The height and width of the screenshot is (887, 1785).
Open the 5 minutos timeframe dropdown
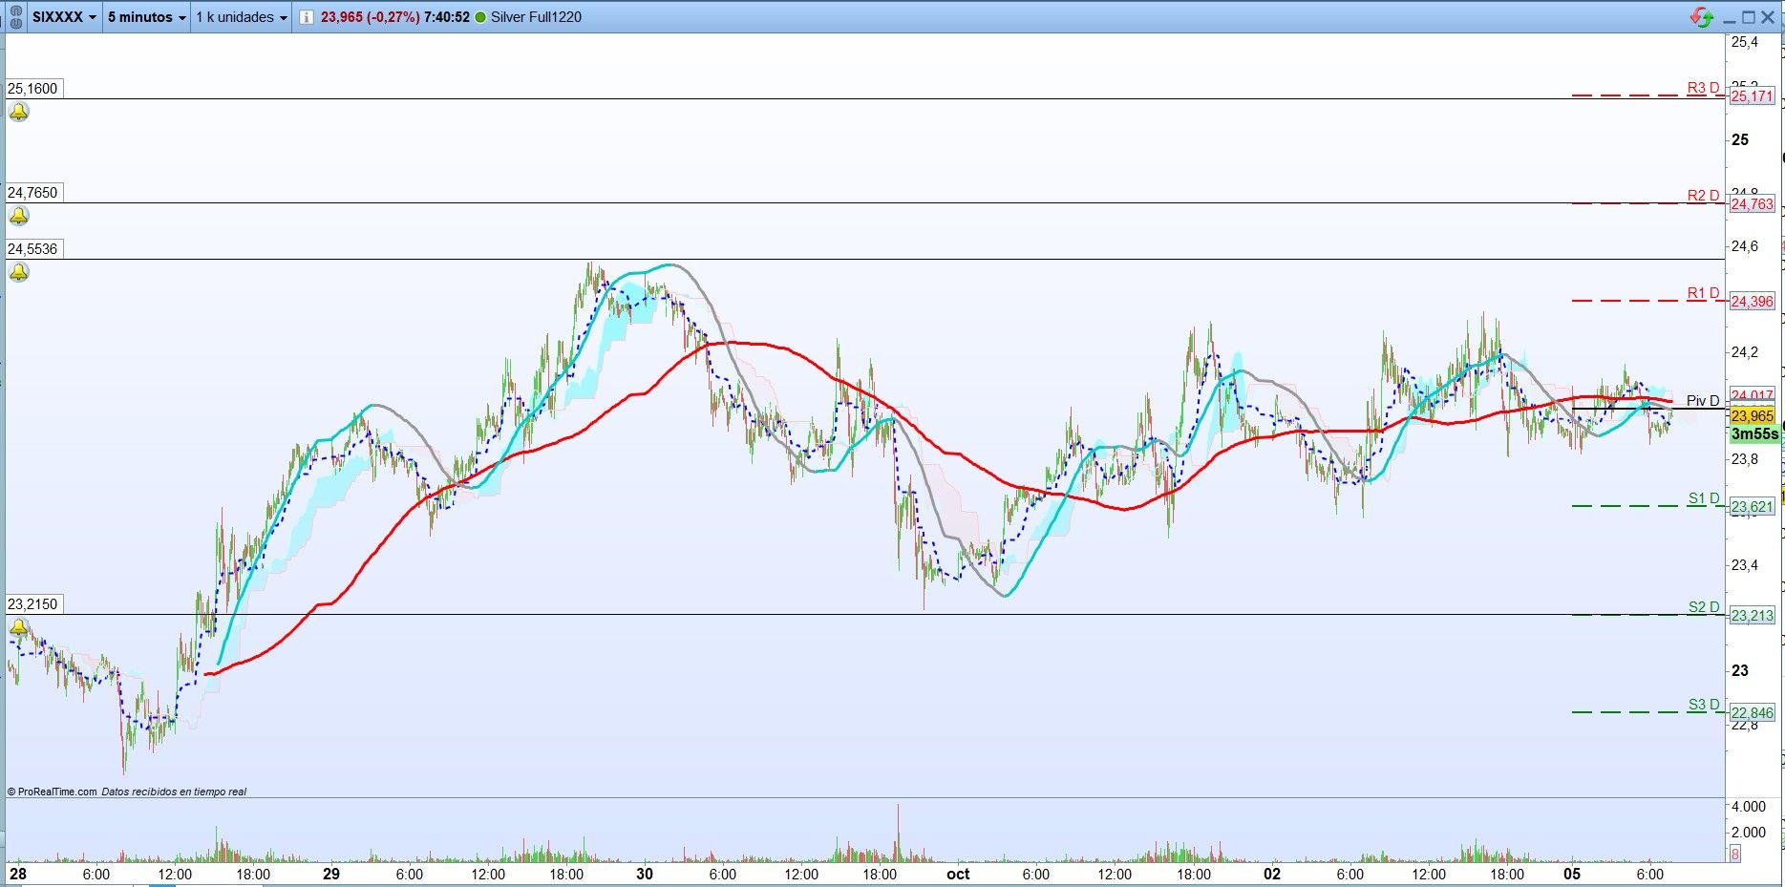click(146, 17)
